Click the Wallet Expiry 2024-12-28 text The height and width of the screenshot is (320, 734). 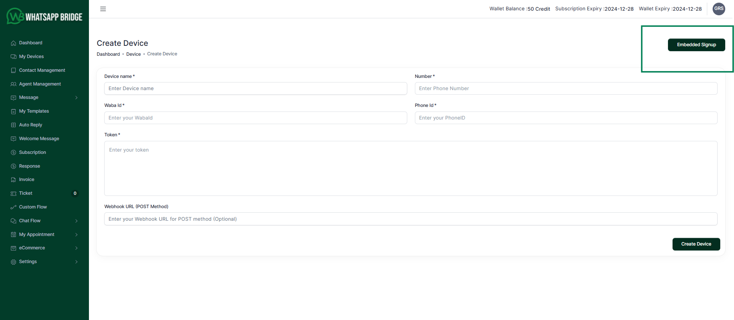click(x=670, y=9)
